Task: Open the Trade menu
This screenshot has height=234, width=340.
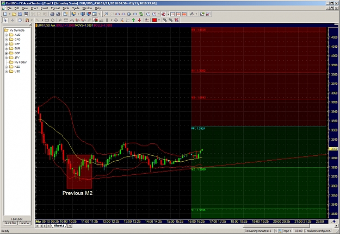Action: click(x=76, y=8)
